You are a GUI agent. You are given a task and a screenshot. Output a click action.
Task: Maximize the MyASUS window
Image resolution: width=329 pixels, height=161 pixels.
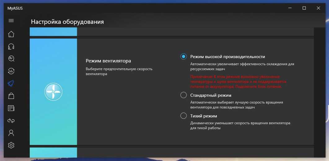[304, 8]
